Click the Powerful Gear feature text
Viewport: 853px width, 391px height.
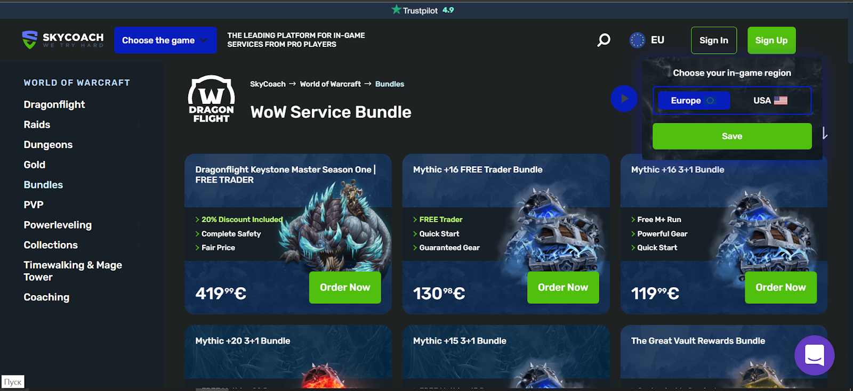tap(662, 234)
